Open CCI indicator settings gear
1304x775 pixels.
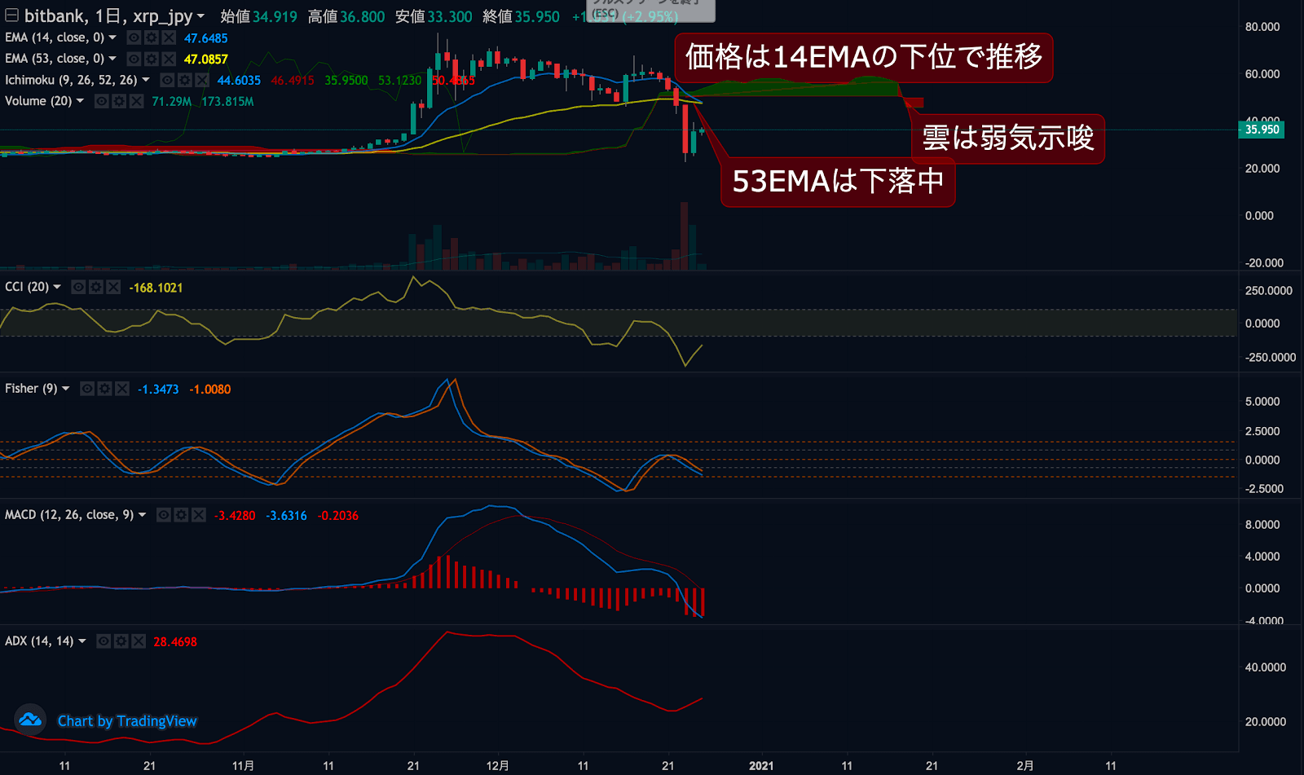pos(96,287)
